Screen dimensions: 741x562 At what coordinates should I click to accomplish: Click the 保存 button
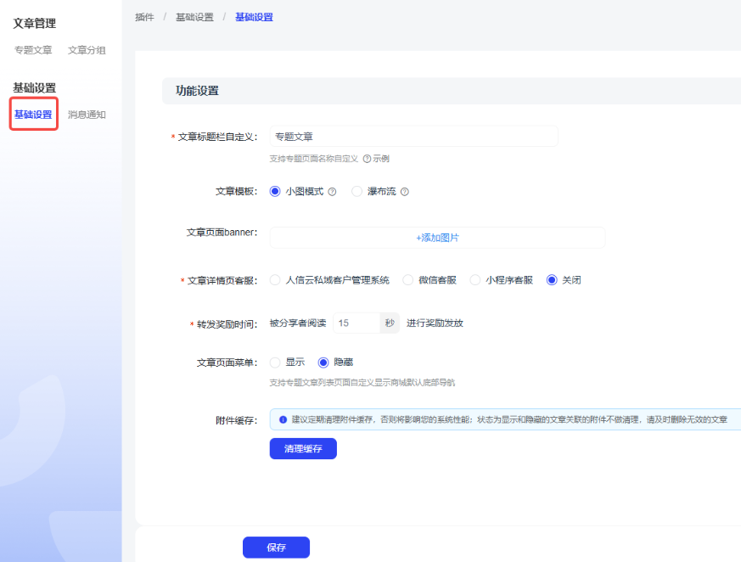276,548
